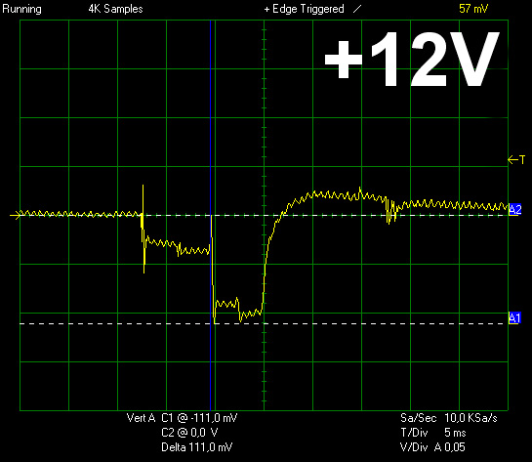Click the Vert A label

pos(141,417)
